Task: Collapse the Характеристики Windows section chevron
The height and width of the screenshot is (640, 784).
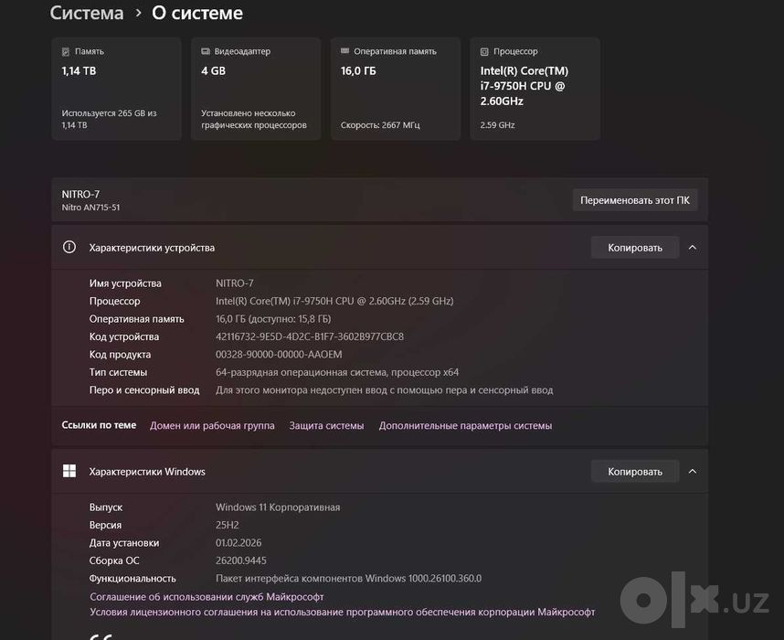Action: pyautogui.click(x=693, y=471)
